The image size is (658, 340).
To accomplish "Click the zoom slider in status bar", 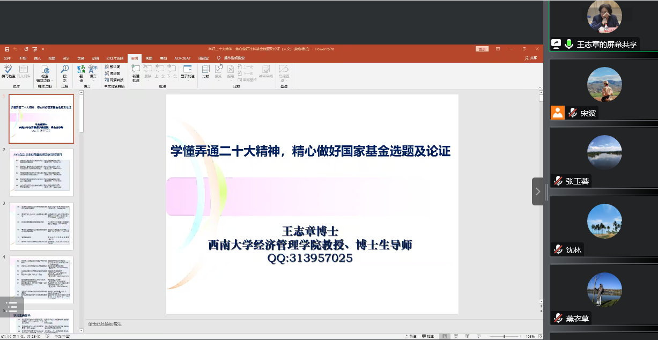I will 504,336.
